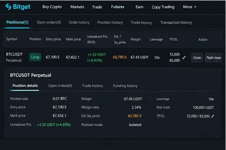Open the Markets page
Viewport: 226px width, 150px height.
77,7
